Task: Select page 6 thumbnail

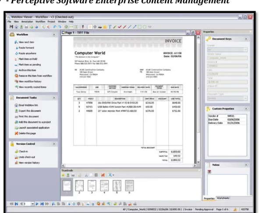Action: pos(129,186)
